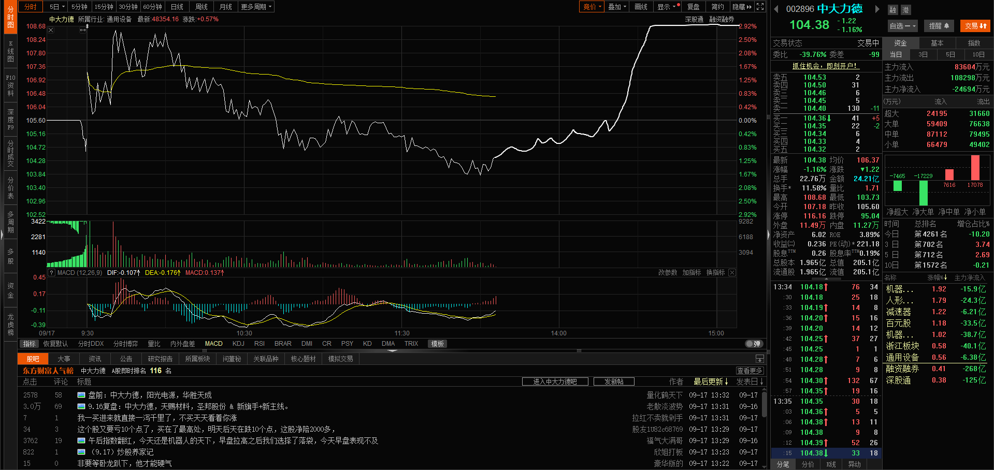Click the 港 Hong Kong connect badge
Viewport: 994px width, 470px height.
tap(905, 10)
